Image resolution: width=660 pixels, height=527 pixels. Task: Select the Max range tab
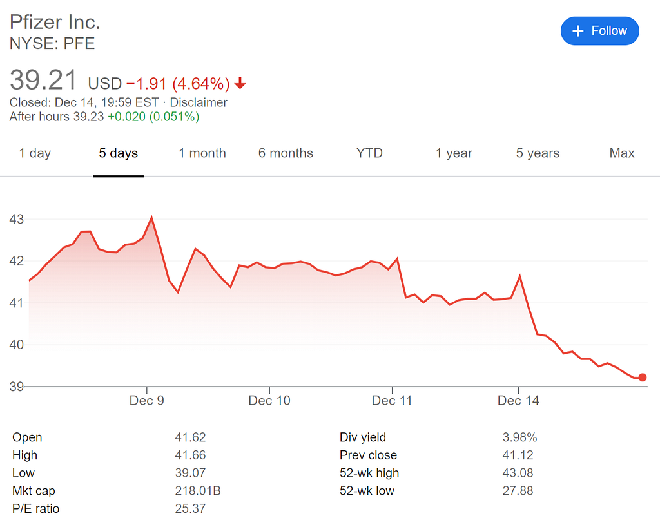pyautogui.click(x=622, y=153)
